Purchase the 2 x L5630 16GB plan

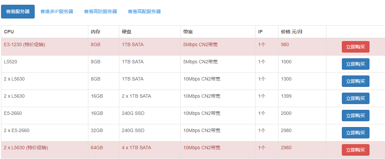point(355,98)
